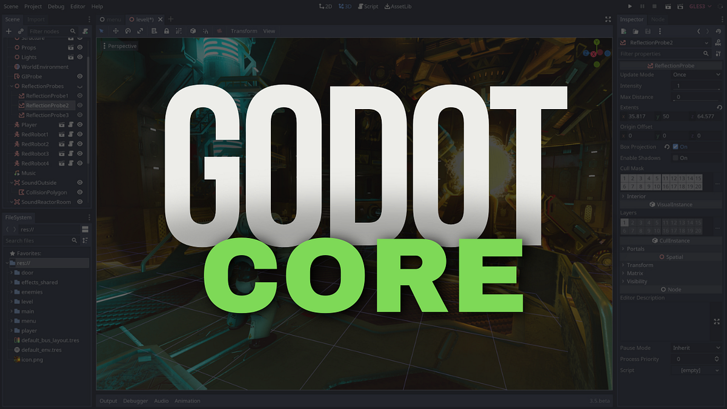The height and width of the screenshot is (409, 727).
Task: Click the Add Child Node plus icon
Action: tap(9, 31)
